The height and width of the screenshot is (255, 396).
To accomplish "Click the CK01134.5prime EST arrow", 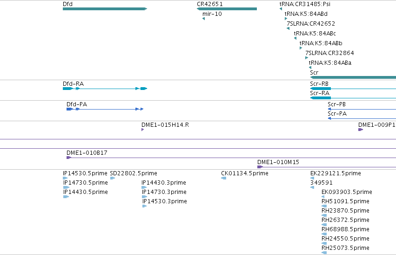I will pyautogui.click(x=224, y=178).
